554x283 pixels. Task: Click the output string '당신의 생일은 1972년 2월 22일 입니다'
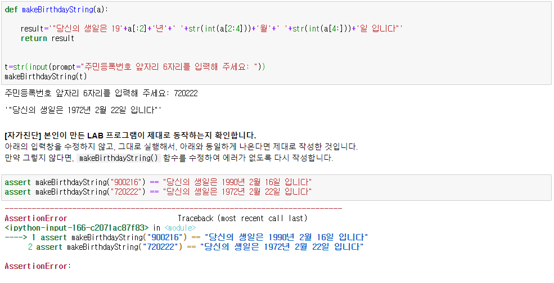pyautogui.click(x=83, y=110)
